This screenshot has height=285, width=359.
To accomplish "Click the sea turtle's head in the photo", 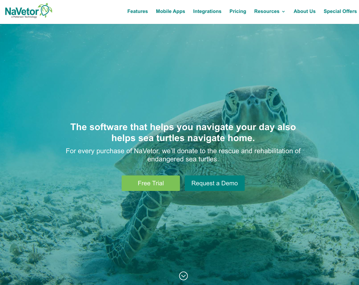I will pyautogui.click(x=255, y=107).
